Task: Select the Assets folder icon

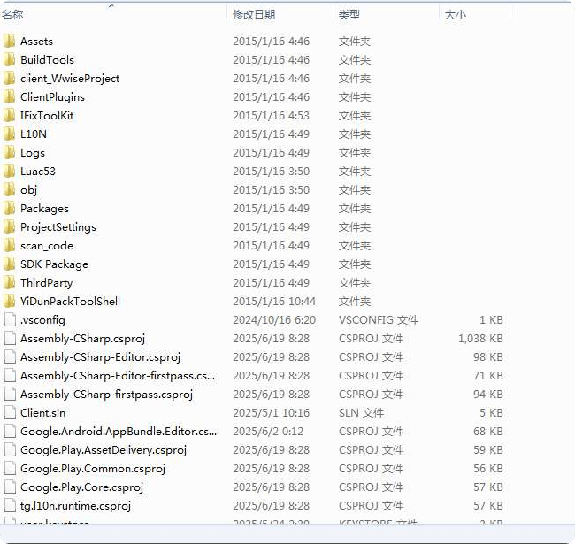Action: pos(10,41)
